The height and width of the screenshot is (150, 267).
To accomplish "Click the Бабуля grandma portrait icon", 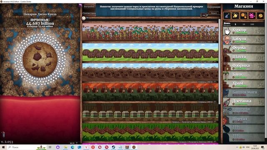I will pos(227,40).
